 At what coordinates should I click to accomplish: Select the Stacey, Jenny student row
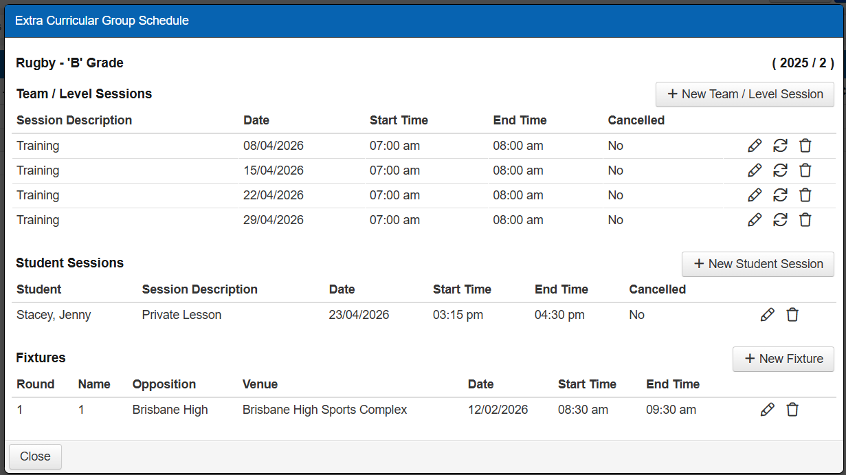[54, 315]
